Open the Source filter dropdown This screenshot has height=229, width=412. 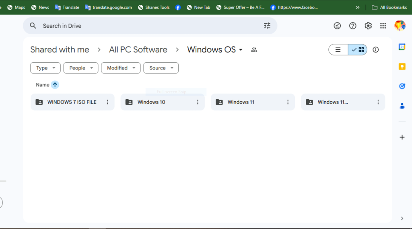pos(161,68)
